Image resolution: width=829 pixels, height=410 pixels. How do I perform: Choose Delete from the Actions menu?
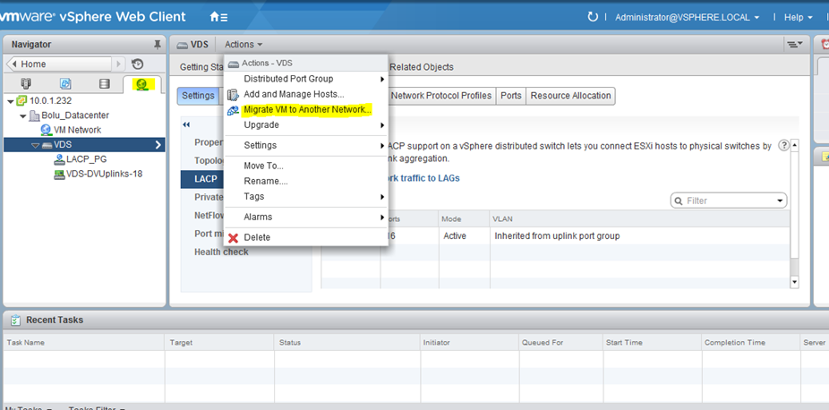click(306, 238)
